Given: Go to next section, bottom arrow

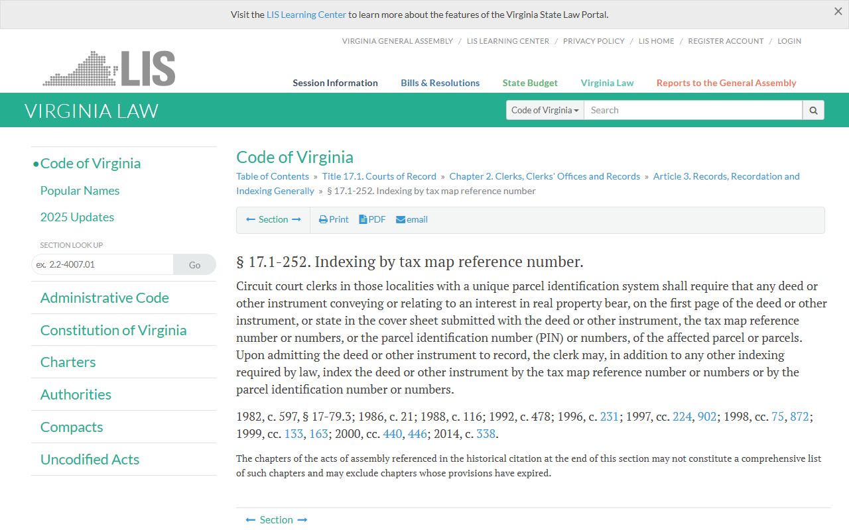Looking at the screenshot, I should tap(302, 519).
